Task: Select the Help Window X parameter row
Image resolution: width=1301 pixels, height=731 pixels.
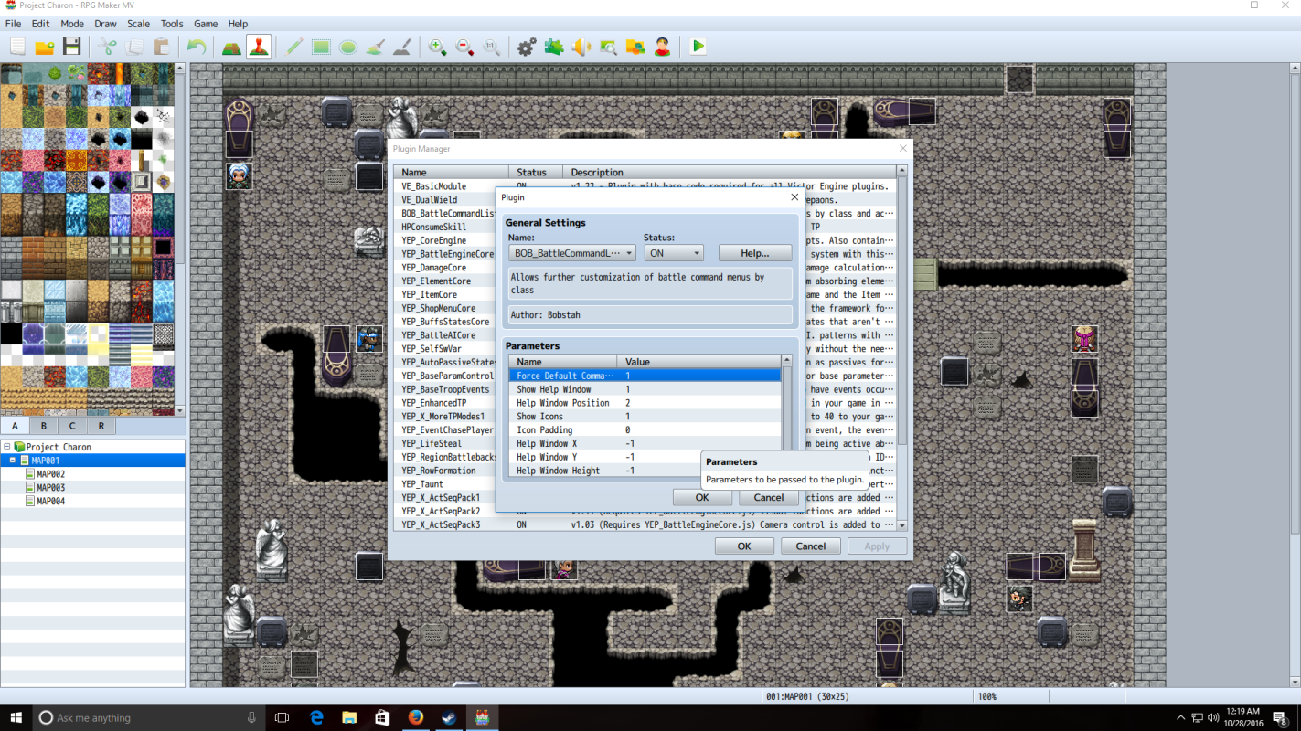Action: point(645,444)
